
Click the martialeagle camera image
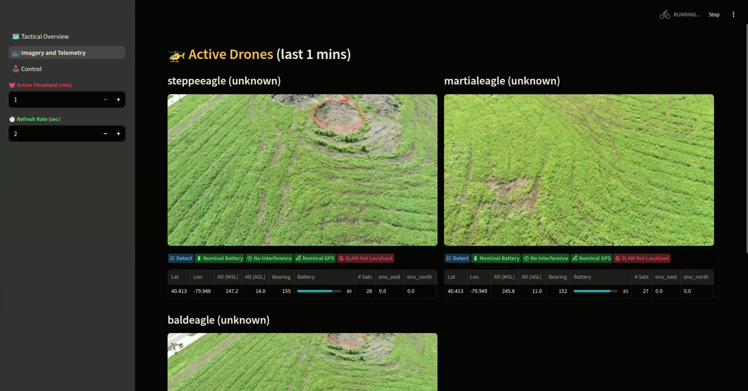(x=579, y=170)
